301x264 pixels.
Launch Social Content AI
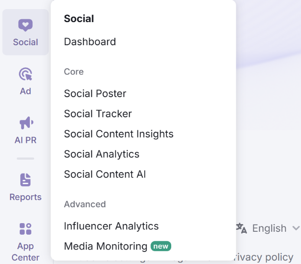[105, 175]
